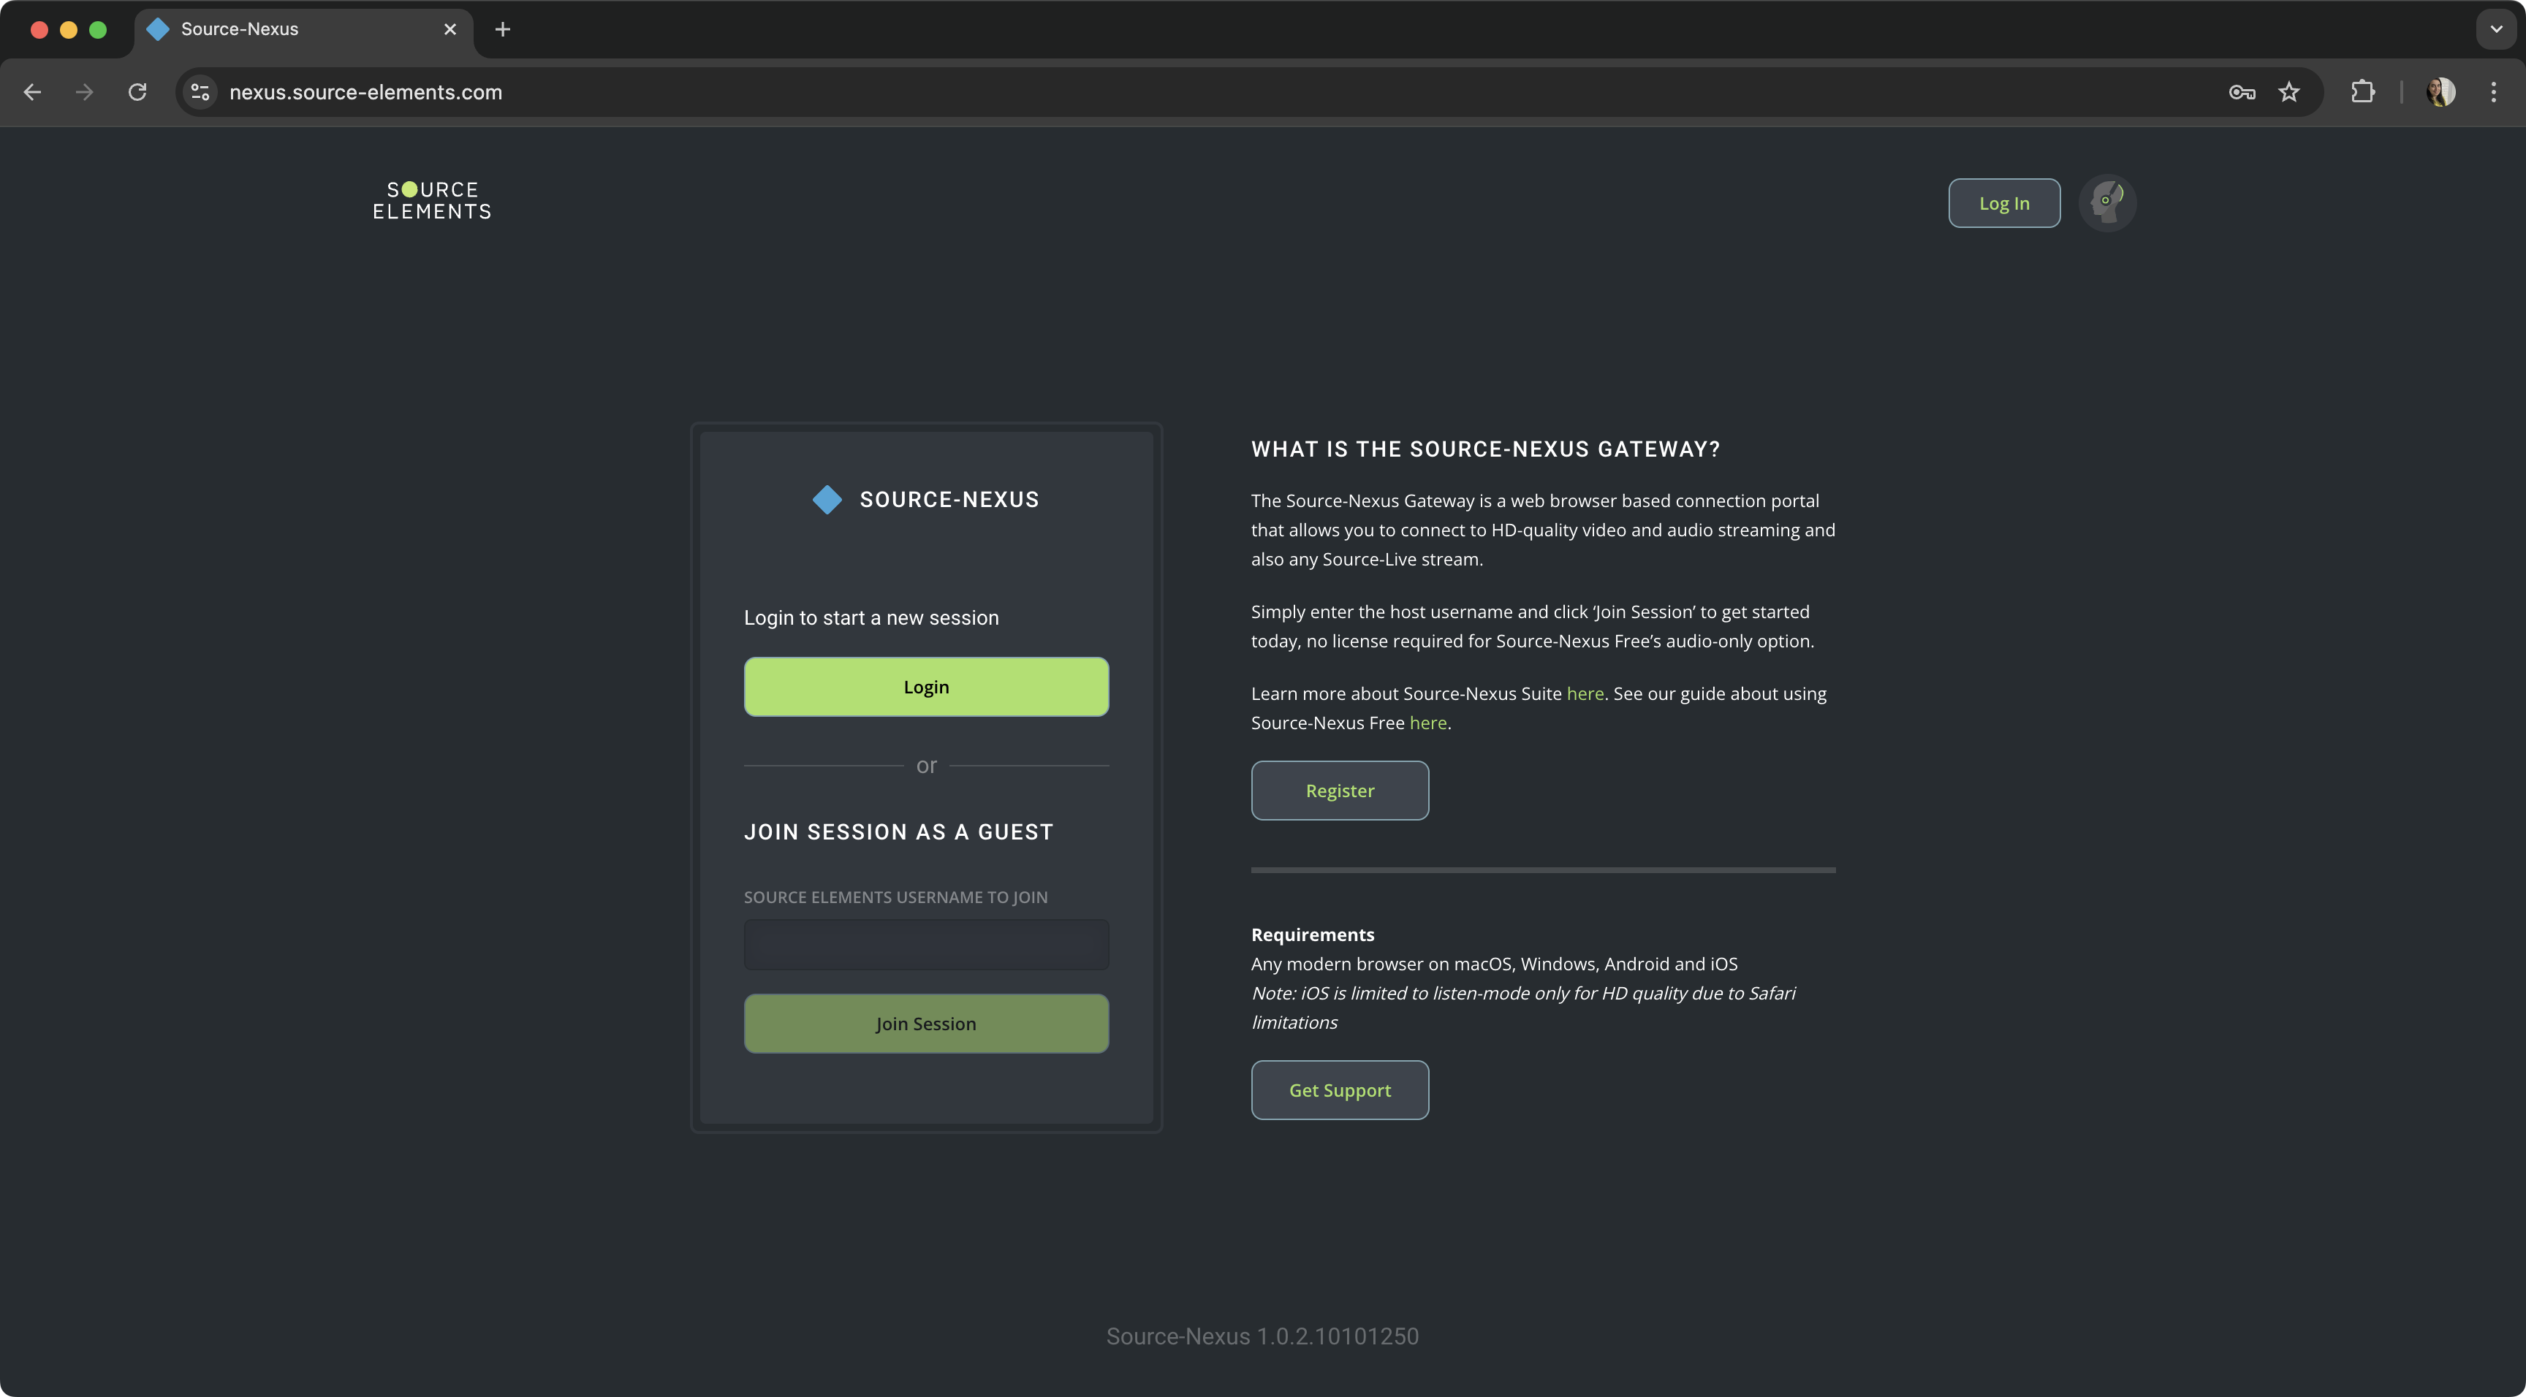
Task: Open the Chrome profile avatar
Action: 2440,92
